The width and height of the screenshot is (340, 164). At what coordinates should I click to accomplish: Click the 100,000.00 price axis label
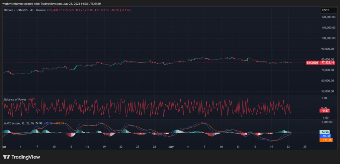(x=329, y=38)
